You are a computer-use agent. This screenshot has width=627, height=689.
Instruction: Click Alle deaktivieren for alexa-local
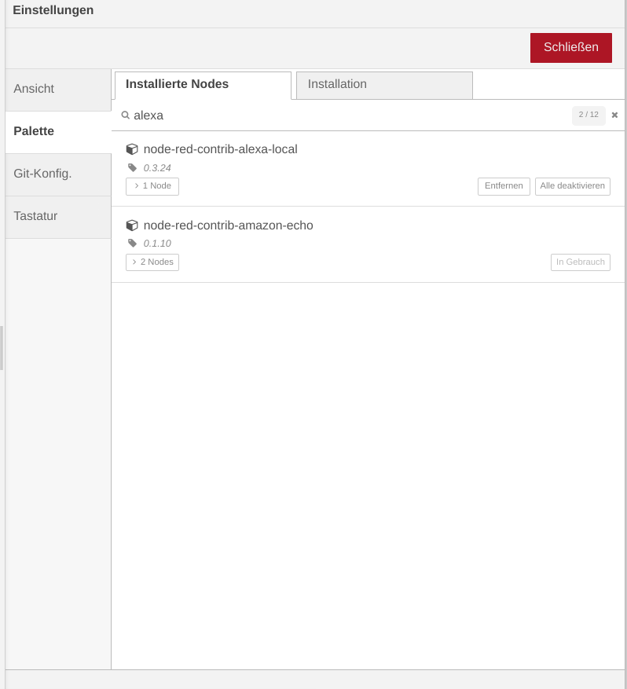[x=573, y=186]
